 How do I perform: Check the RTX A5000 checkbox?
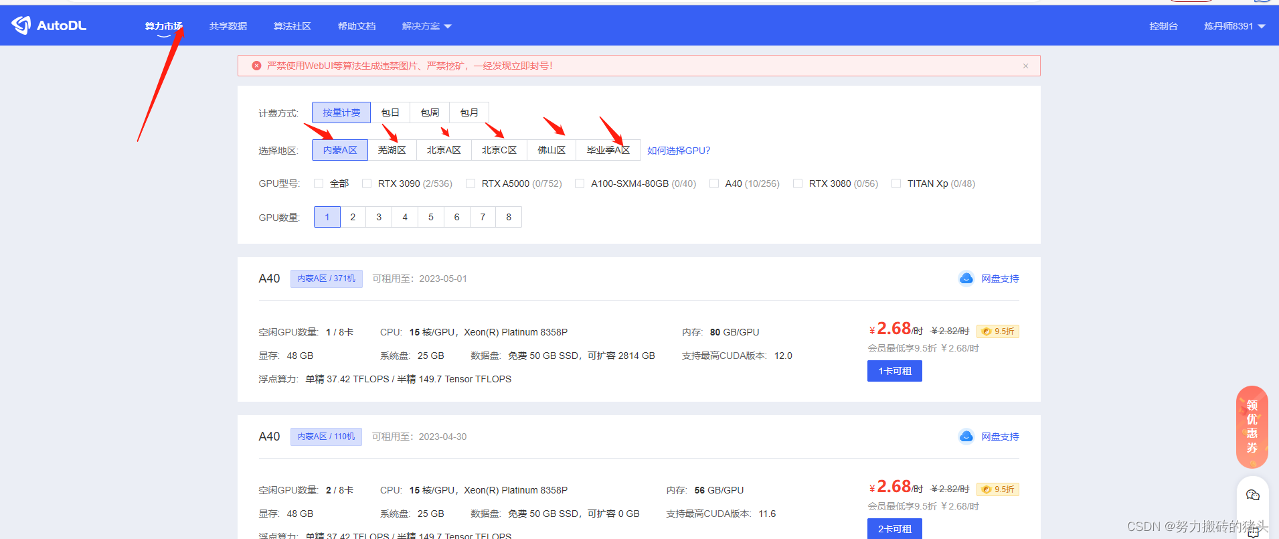(x=471, y=183)
